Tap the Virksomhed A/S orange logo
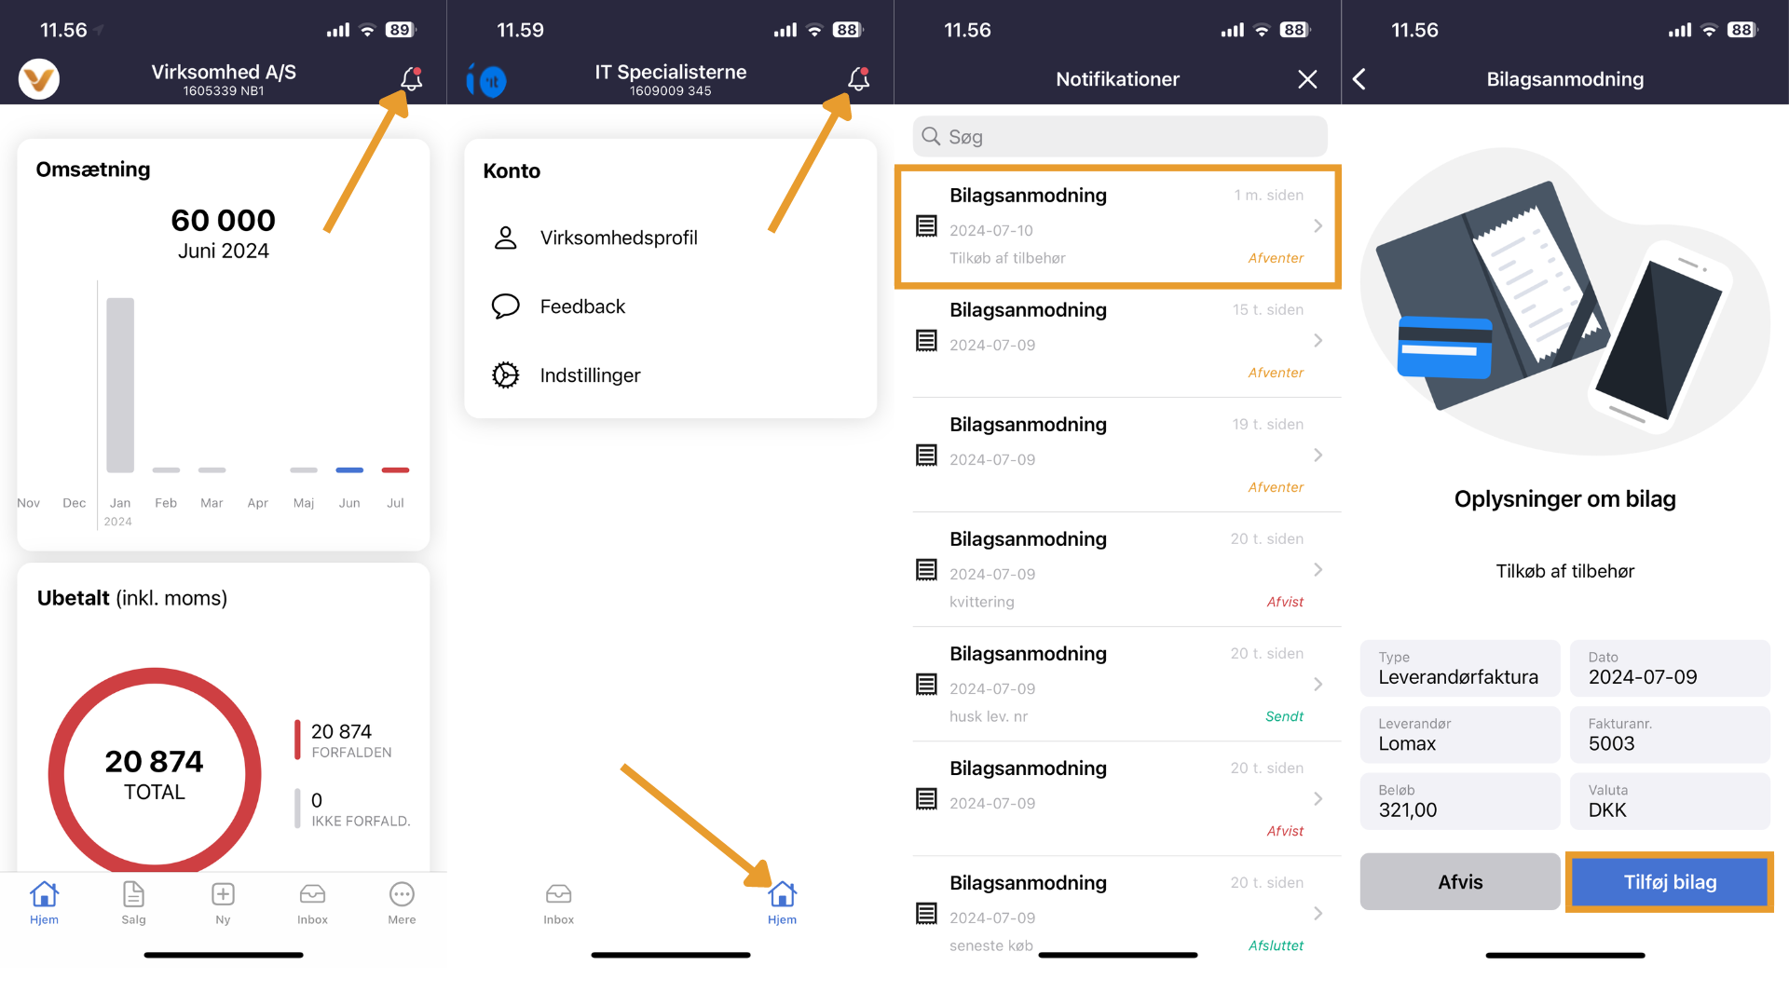 [x=39, y=79]
